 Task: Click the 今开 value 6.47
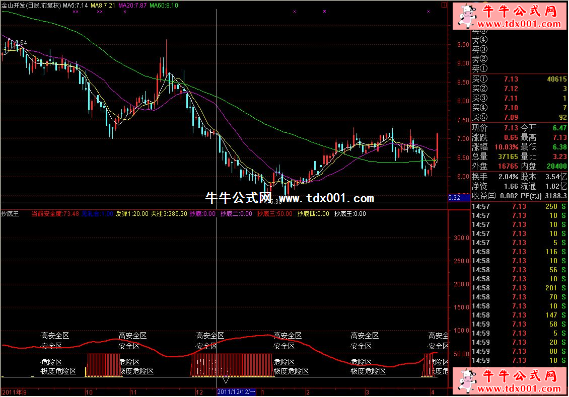(x=559, y=128)
